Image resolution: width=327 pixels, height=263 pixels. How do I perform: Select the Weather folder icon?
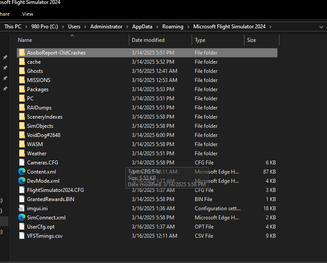coord(22,154)
